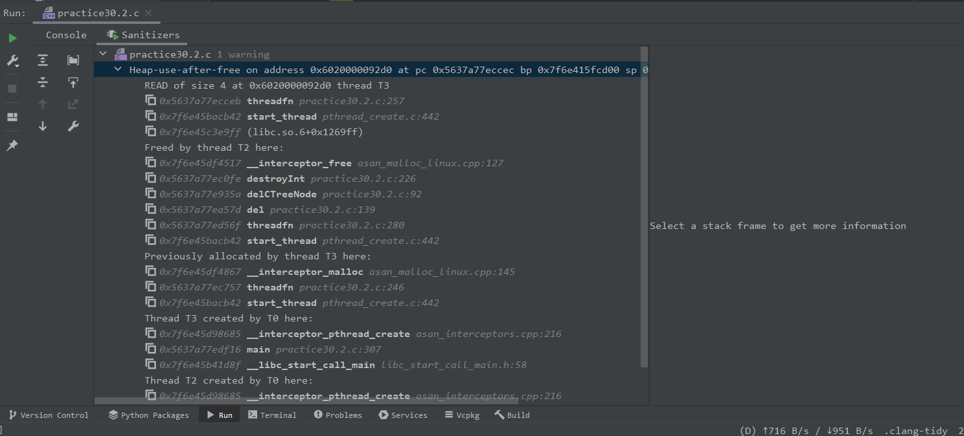Click the Collapse All icon
Screen dimensions: 964x436
(x=43, y=82)
